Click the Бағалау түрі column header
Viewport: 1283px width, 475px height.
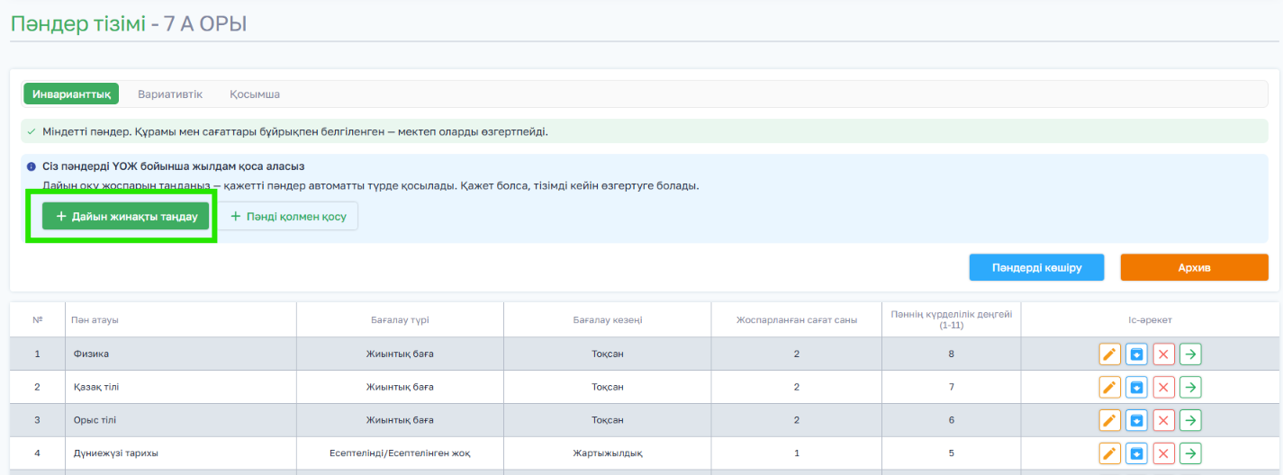pos(400,319)
